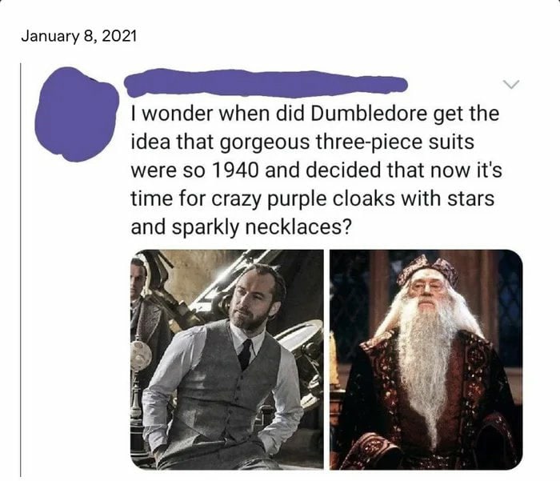Click the number 1940 in tweet text
Screen dimensions: 560x481
point(235,170)
